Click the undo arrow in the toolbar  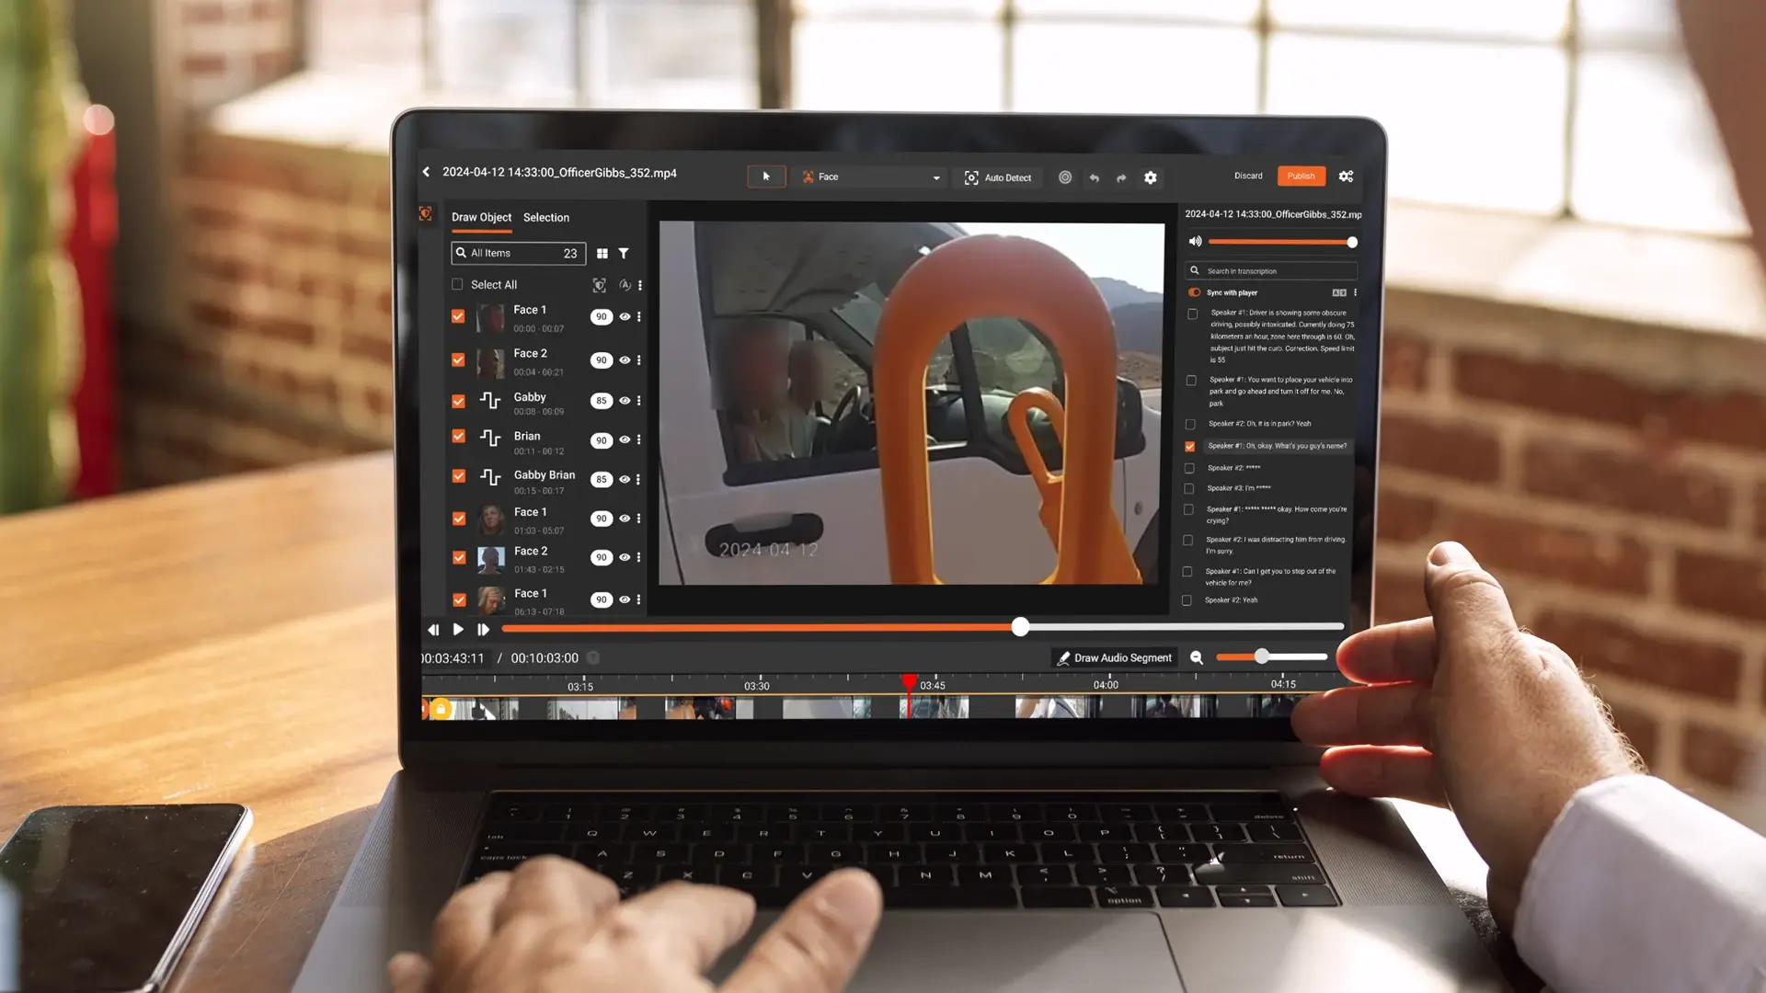coord(1094,177)
